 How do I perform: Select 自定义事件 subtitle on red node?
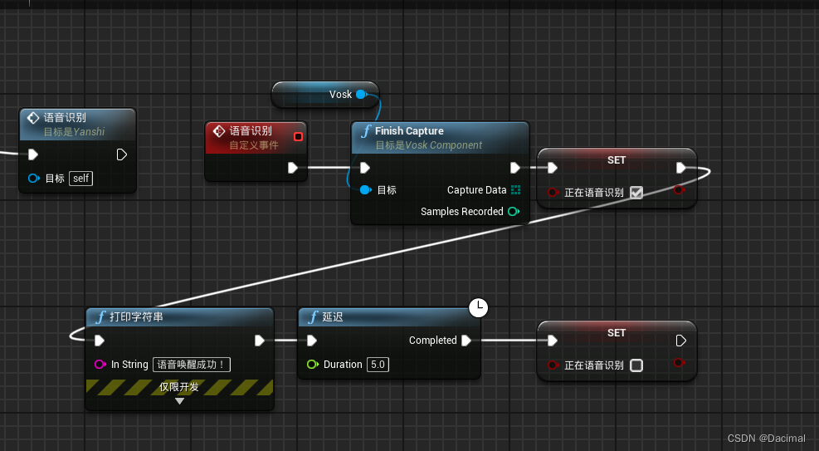[254, 145]
